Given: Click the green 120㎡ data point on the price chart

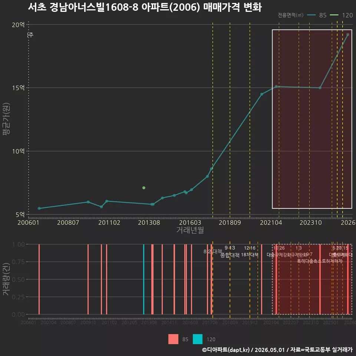Looking at the screenshot, I should coord(144,188).
